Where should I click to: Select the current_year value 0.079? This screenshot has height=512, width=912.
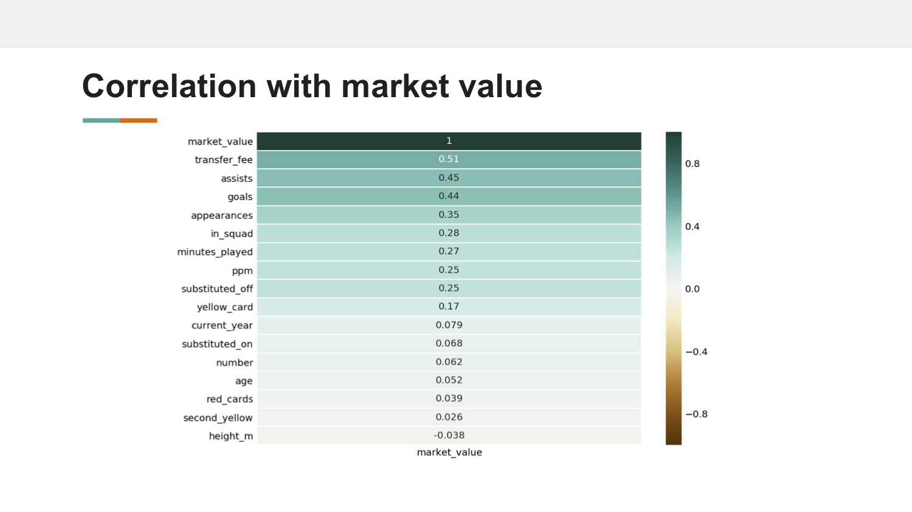pos(449,325)
